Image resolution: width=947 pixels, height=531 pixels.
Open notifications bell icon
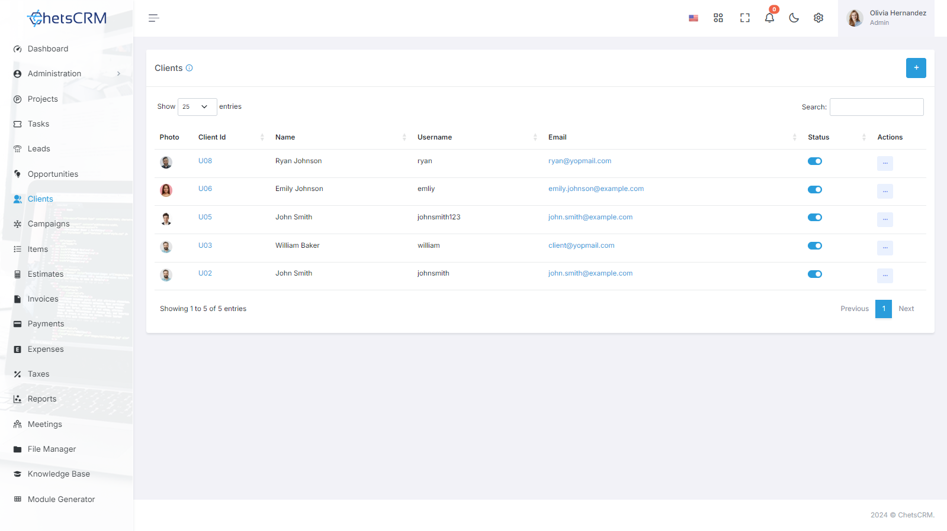pos(769,18)
